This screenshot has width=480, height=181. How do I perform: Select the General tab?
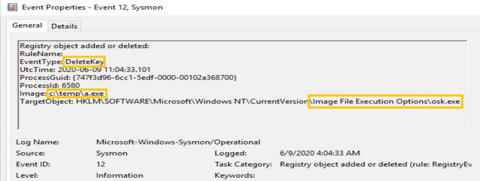[27, 26]
